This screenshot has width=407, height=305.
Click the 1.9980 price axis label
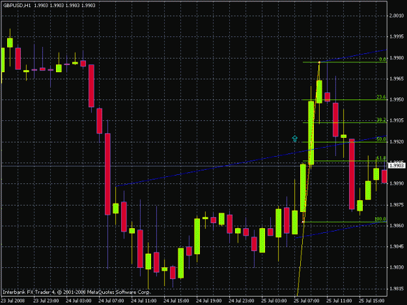pos(397,58)
